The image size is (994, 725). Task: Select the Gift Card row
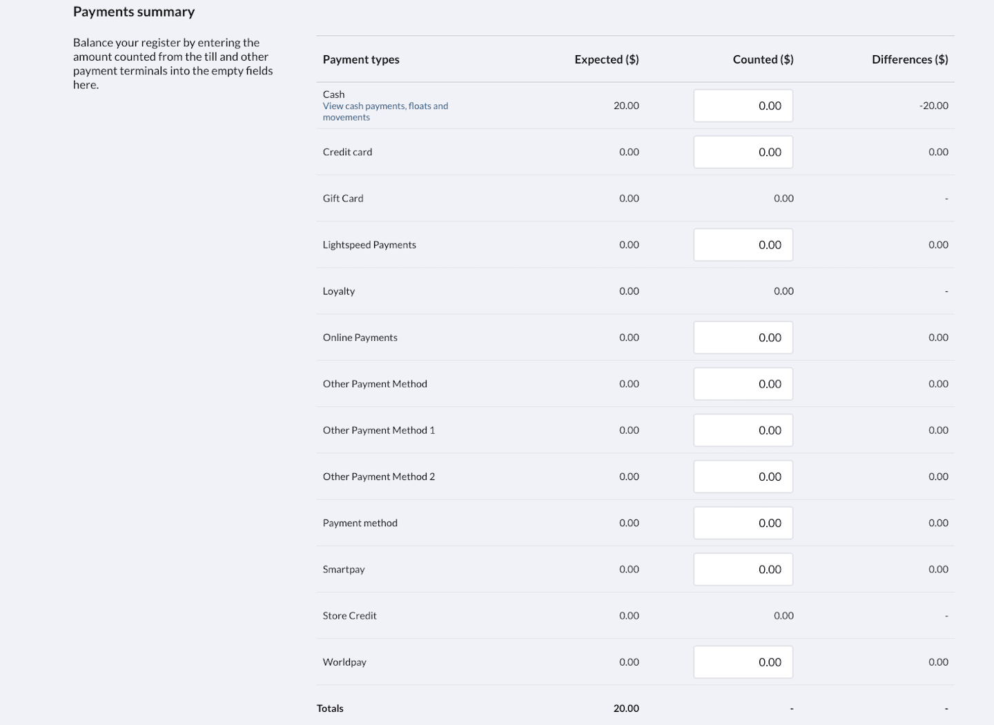point(343,198)
